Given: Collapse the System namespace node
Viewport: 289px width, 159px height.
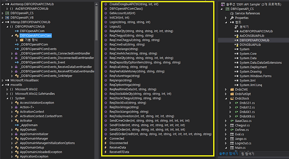Looking at the screenshot, I should point(7,99).
